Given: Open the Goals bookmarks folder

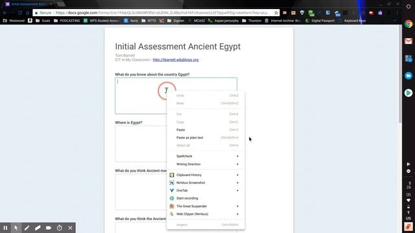Looking at the screenshot, I should click(43, 21).
